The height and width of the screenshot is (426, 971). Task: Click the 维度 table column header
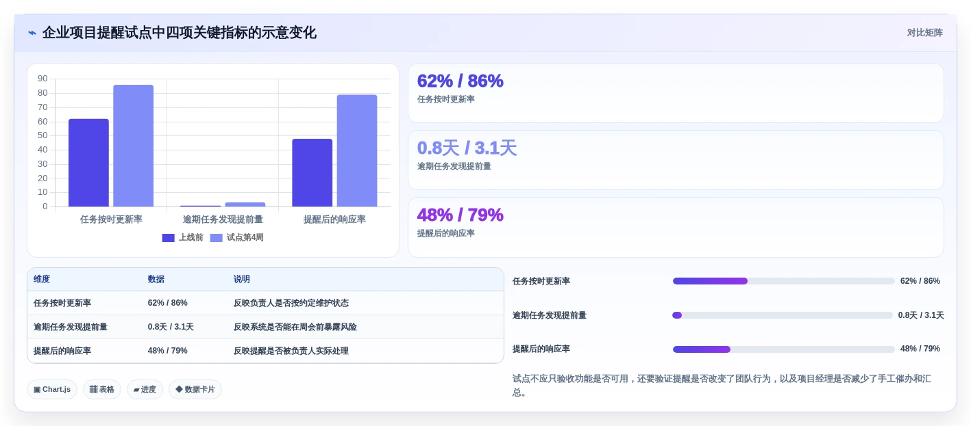[x=42, y=279]
